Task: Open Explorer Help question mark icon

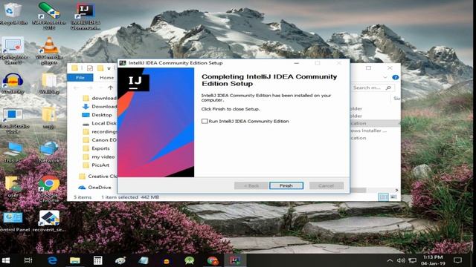Action: pos(395,77)
